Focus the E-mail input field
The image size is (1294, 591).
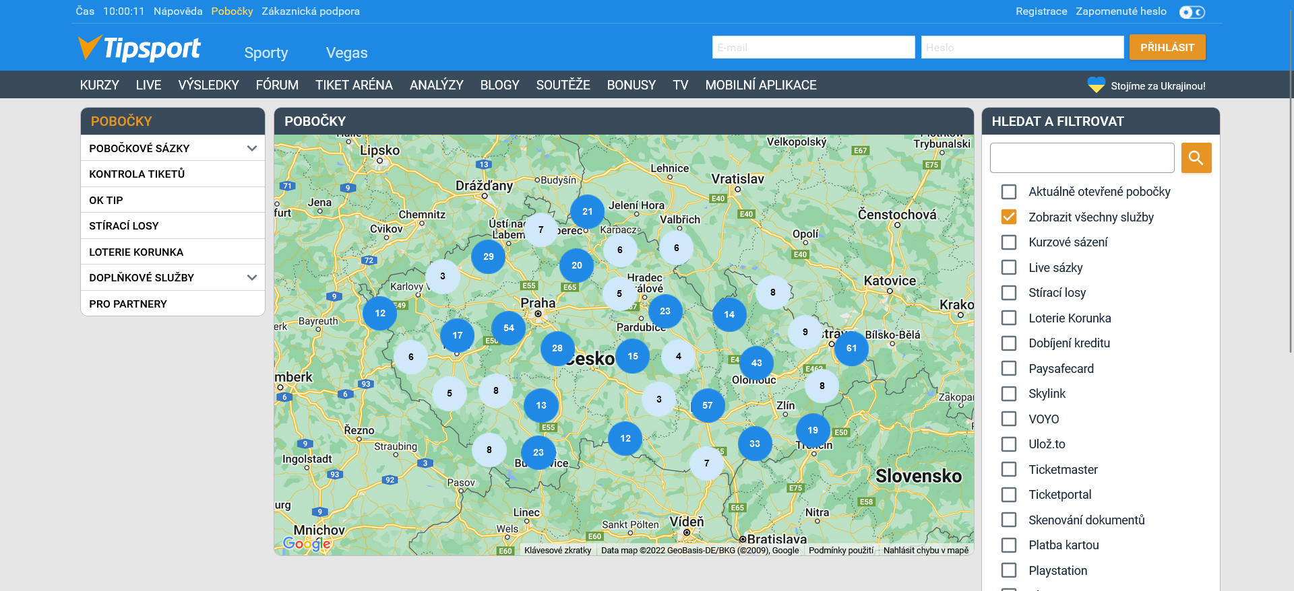[x=813, y=47]
